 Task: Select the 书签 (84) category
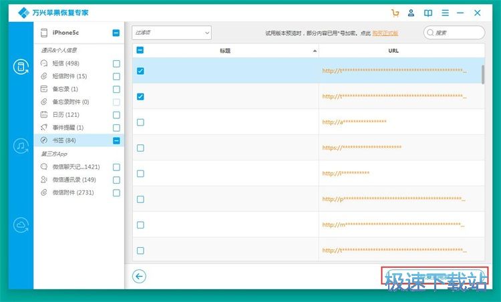[79, 140]
